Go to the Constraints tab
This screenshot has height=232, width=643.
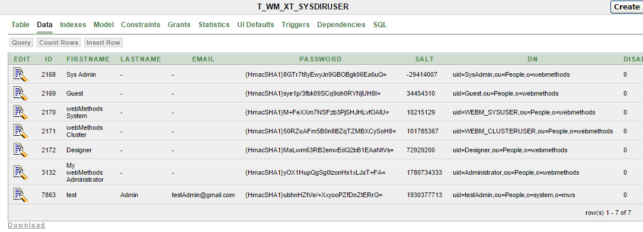(140, 25)
